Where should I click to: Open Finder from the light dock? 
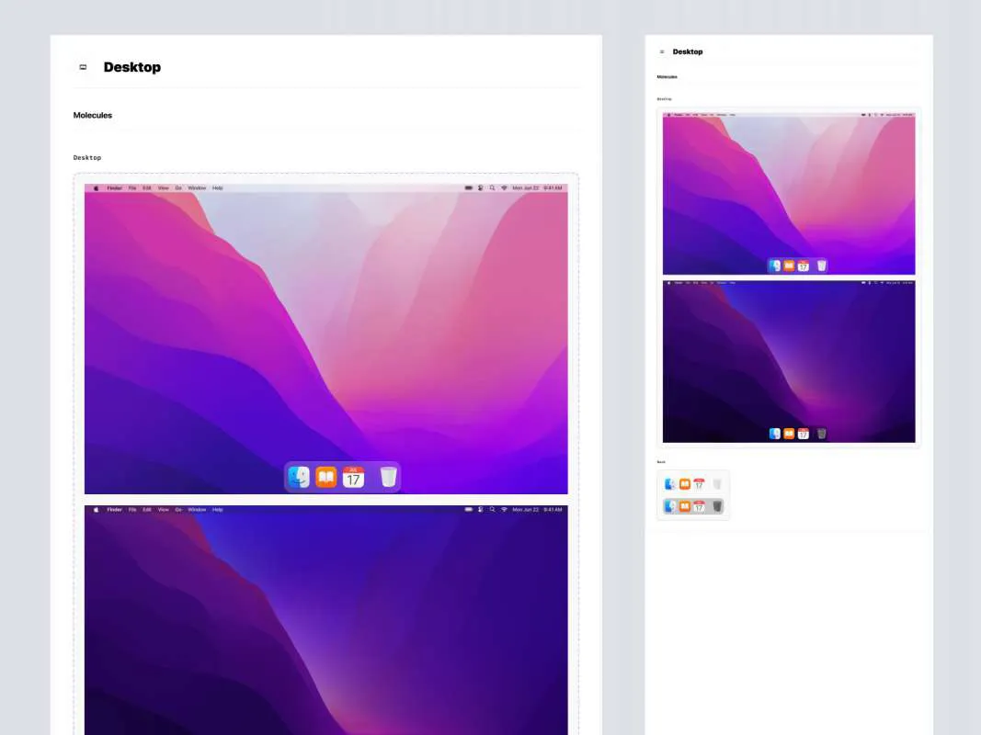pyautogui.click(x=299, y=477)
